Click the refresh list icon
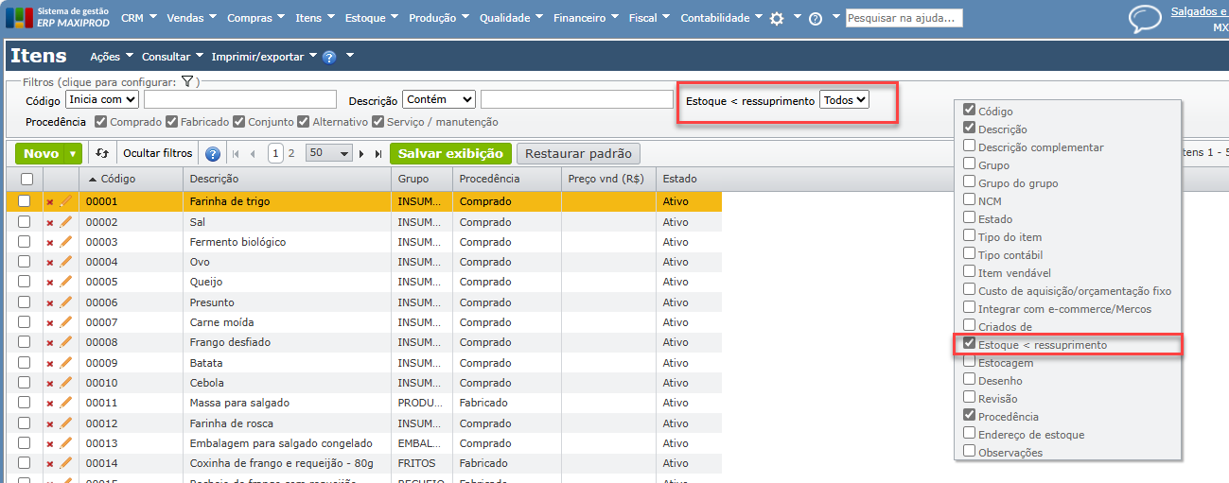The height and width of the screenshot is (483, 1229). pos(102,153)
